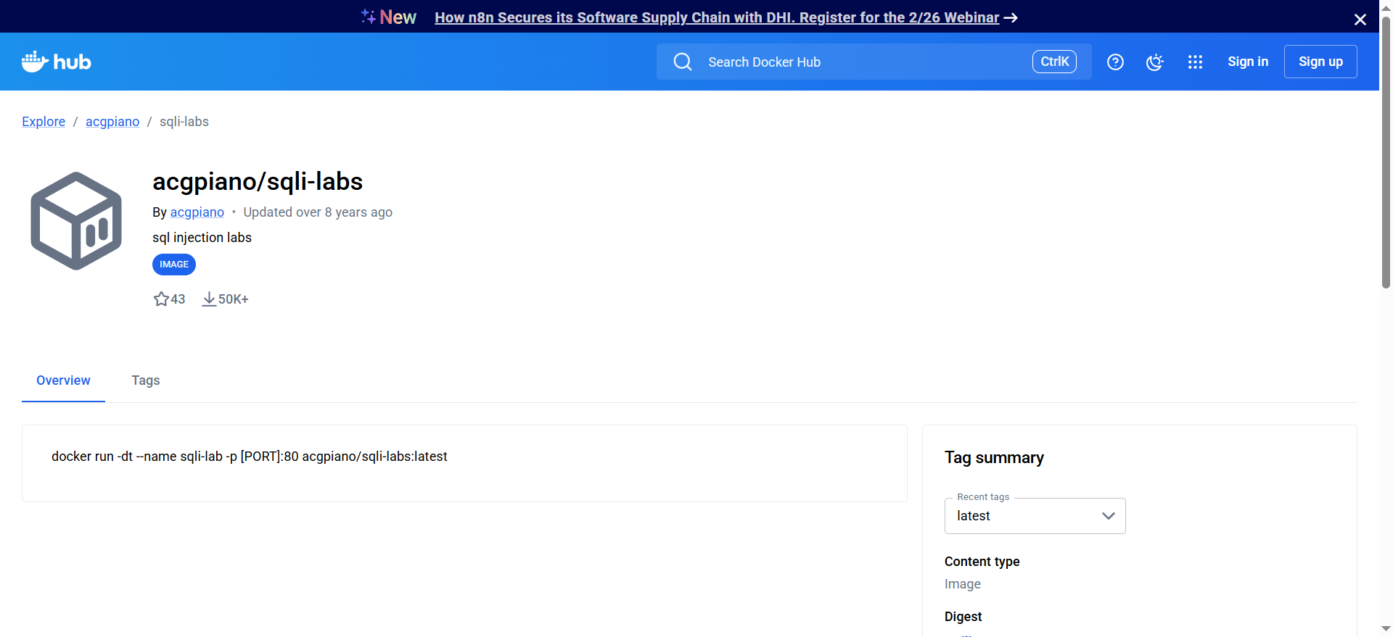Viewport: 1393px width, 637px height.
Task: Select the Overview tab
Action: [x=63, y=380]
